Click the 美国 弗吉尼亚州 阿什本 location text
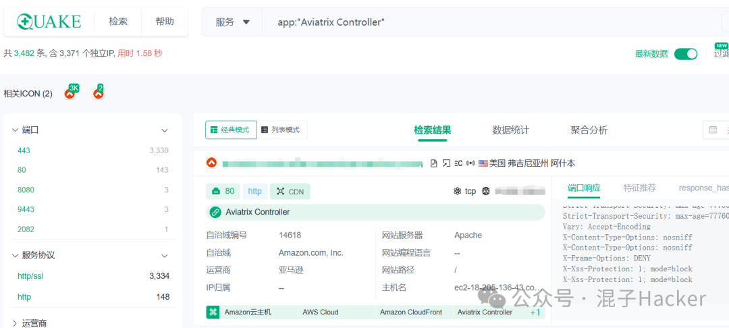The width and height of the screenshot is (729, 328). coord(533,163)
